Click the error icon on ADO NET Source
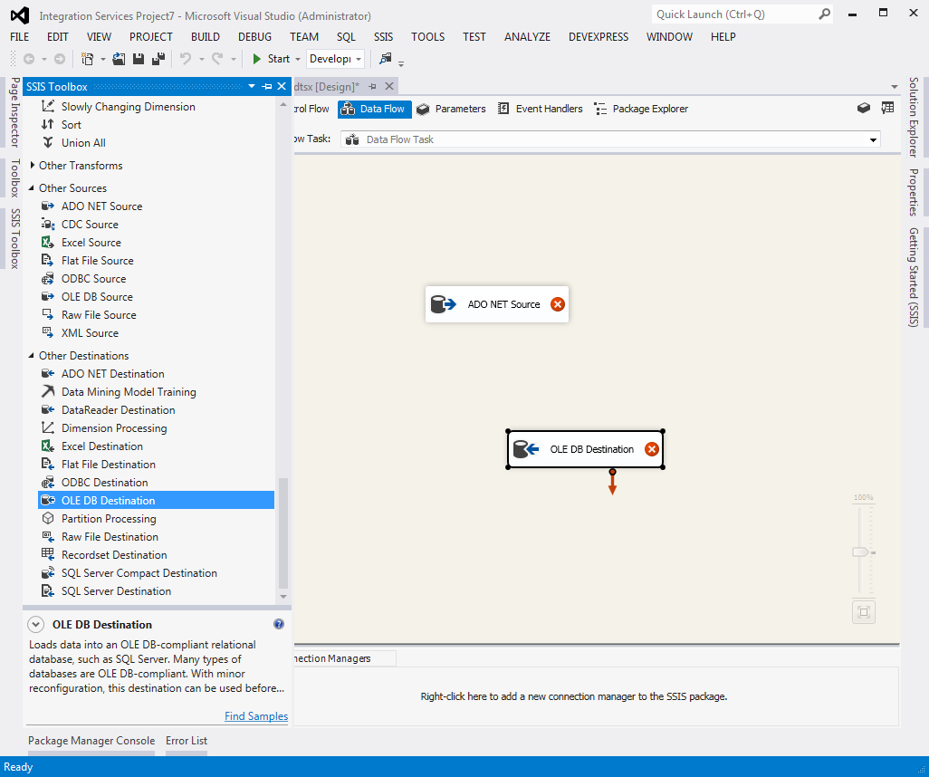The width and height of the screenshot is (929, 777). point(558,304)
